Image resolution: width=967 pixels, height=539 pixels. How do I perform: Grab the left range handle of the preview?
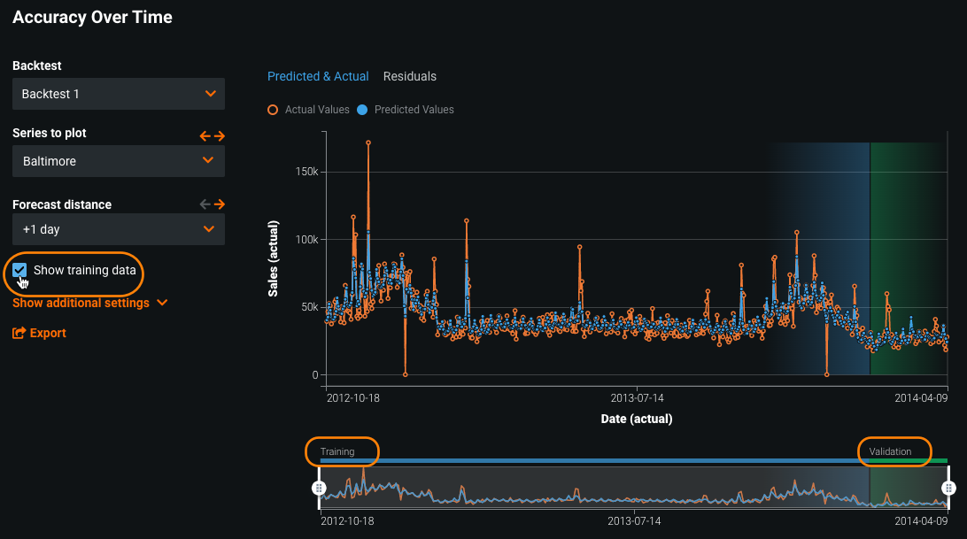[320, 488]
